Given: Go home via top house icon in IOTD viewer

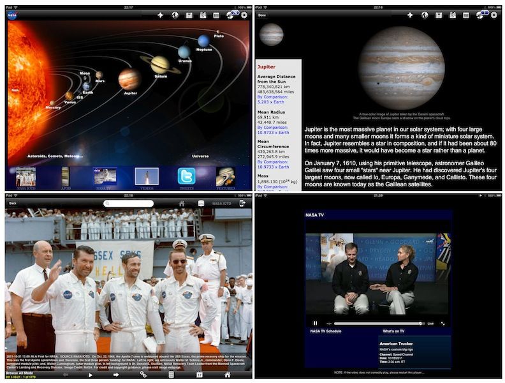Looking at the screenshot, I should point(182,204).
